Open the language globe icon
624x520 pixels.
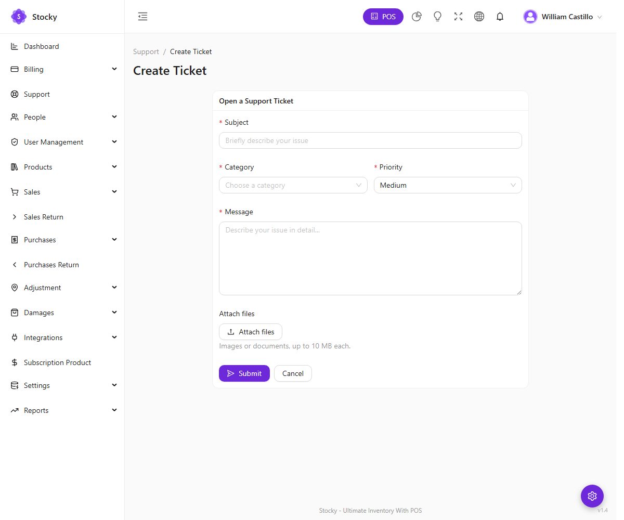[x=479, y=17]
